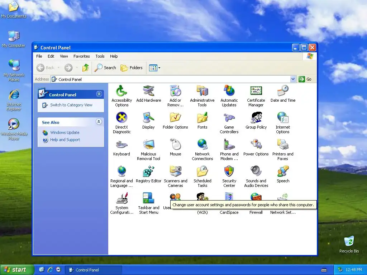Click the Search toolbar button
This screenshot has height=275, width=367.
(x=105, y=68)
